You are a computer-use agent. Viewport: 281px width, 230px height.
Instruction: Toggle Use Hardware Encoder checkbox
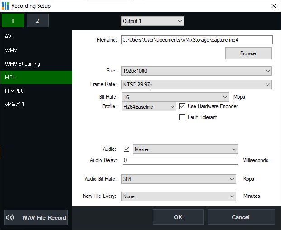(x=182, y=106)
